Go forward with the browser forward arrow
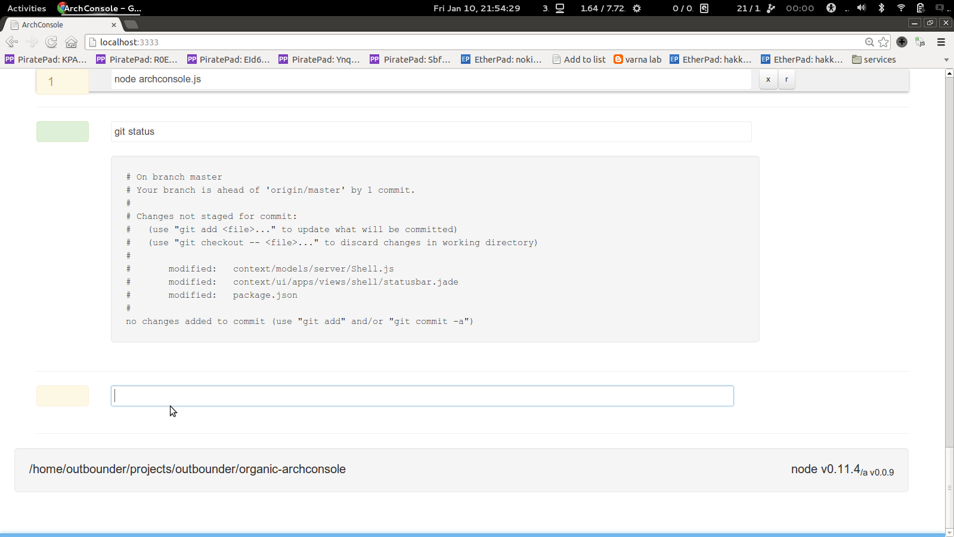 pyautogui.click(x=32, y=42)
